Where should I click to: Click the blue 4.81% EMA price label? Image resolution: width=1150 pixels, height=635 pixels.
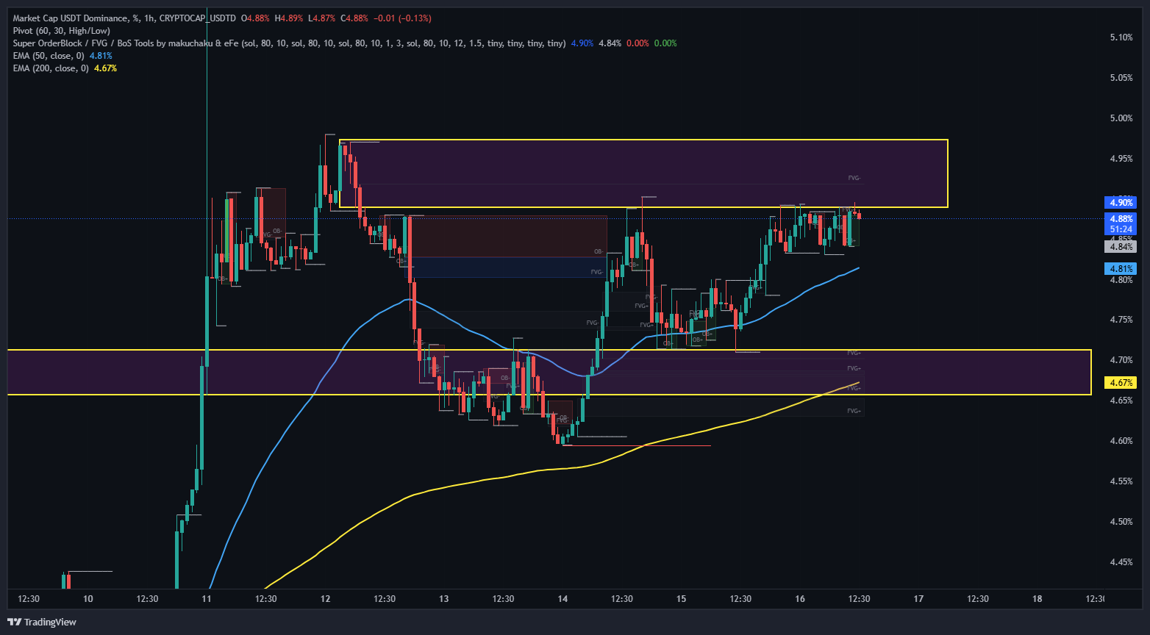click(1121, 269)
